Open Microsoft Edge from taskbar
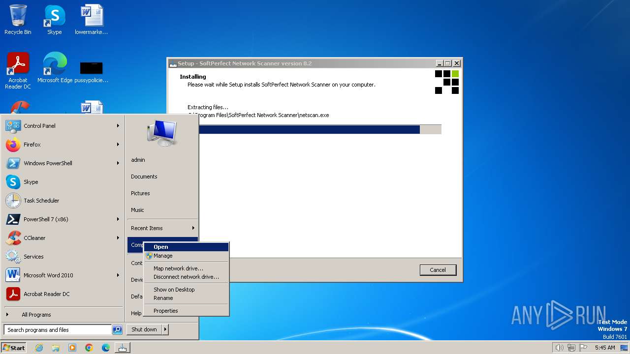The height and width of the screenshot is (354, 630). click(x=106, y=348)
